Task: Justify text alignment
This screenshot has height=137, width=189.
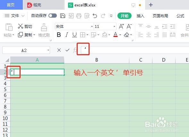Action: tap(165, 35)
